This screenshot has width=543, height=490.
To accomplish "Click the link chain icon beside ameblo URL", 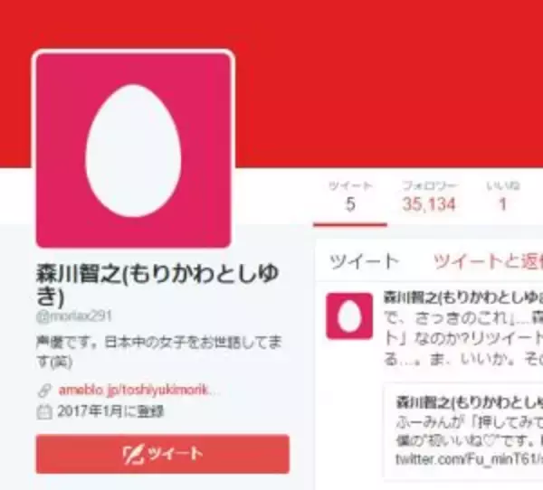I will tap(44, 391).
